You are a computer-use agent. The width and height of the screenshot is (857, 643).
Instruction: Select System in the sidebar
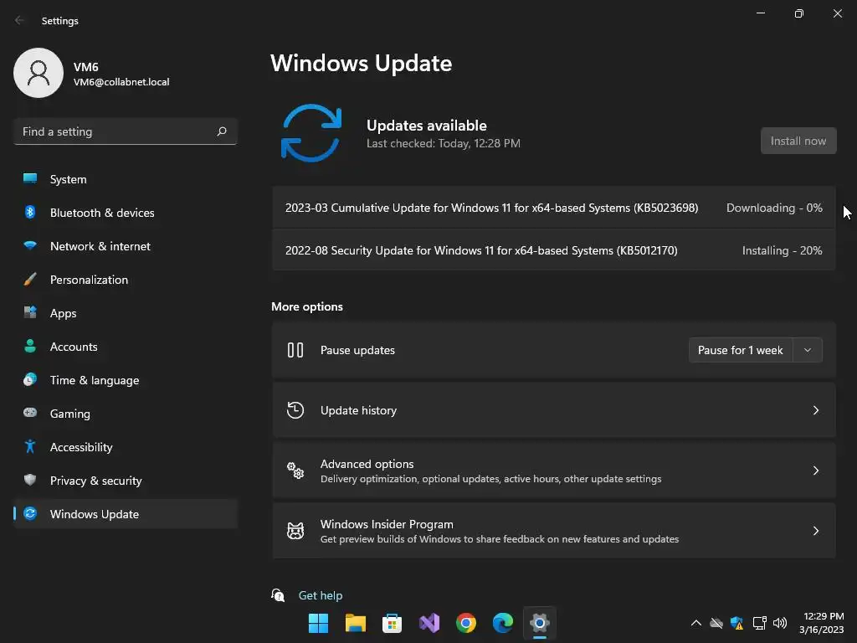126,179
